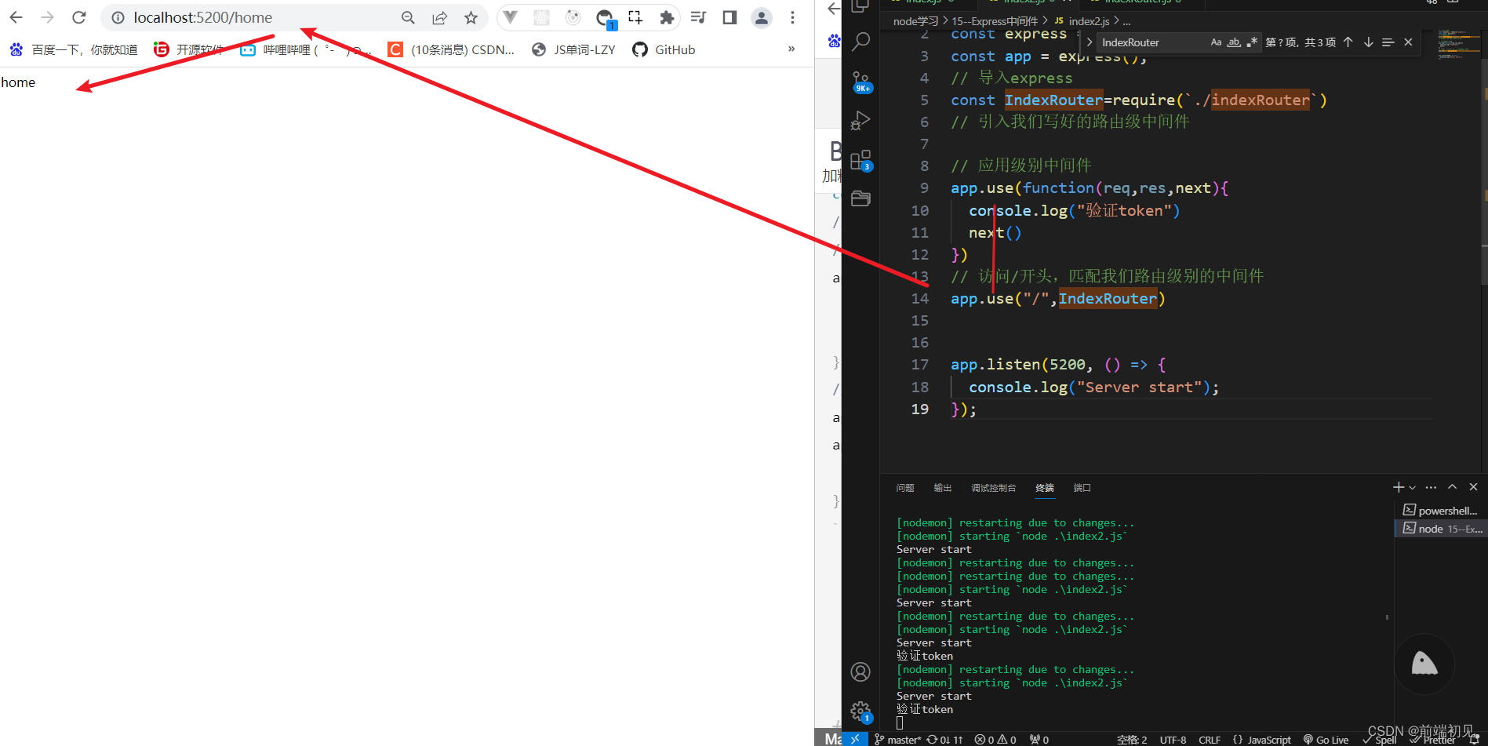Switch to the 输出 panel tab
The width and height of the screenshot is (1488, 746).
(943, 488)
